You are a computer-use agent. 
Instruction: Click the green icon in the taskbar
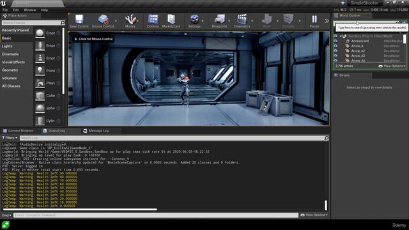coord(6,224)
